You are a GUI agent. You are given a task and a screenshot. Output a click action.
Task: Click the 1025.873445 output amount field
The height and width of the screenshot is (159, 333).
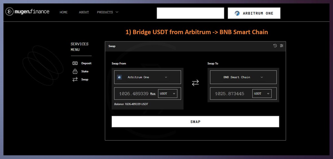229,94
